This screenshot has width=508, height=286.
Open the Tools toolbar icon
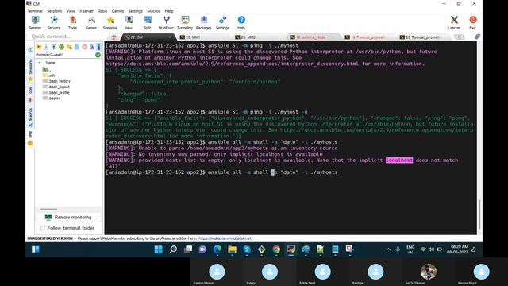[x=72, y=23]
